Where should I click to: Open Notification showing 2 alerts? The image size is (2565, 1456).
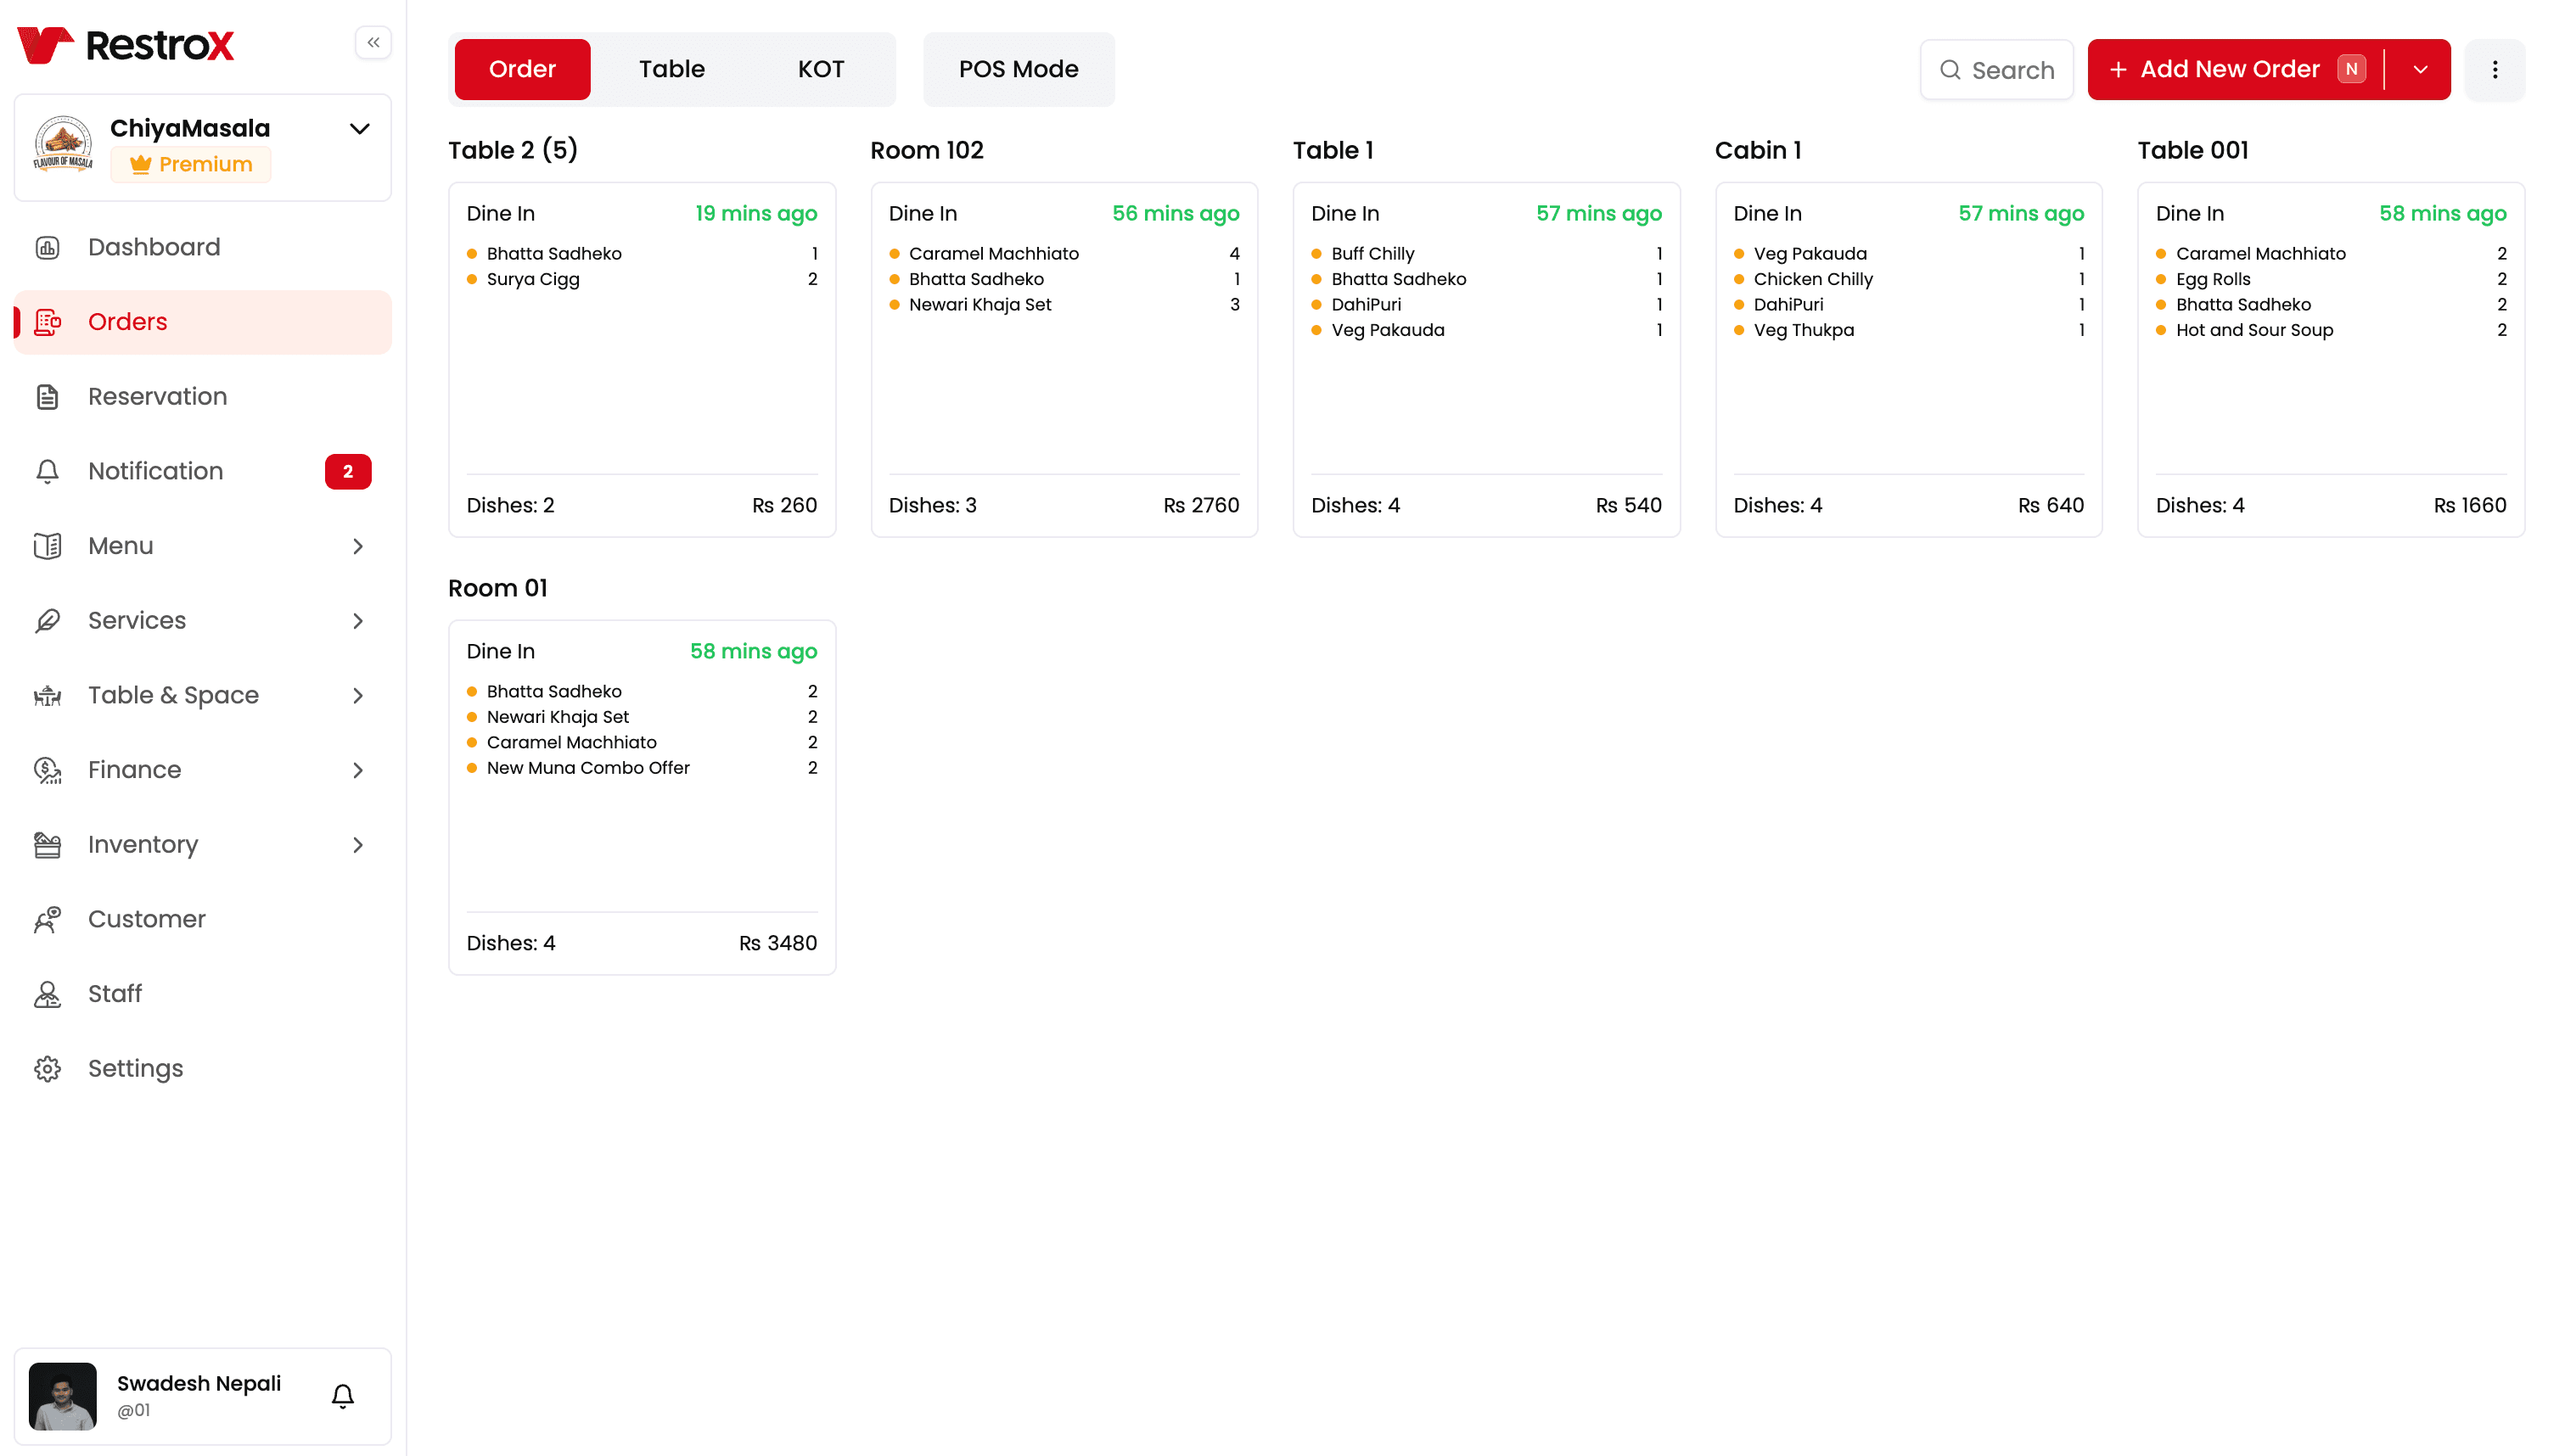coord(156,471)
